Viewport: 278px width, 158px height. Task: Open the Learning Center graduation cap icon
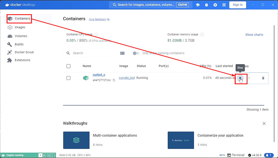198,5
